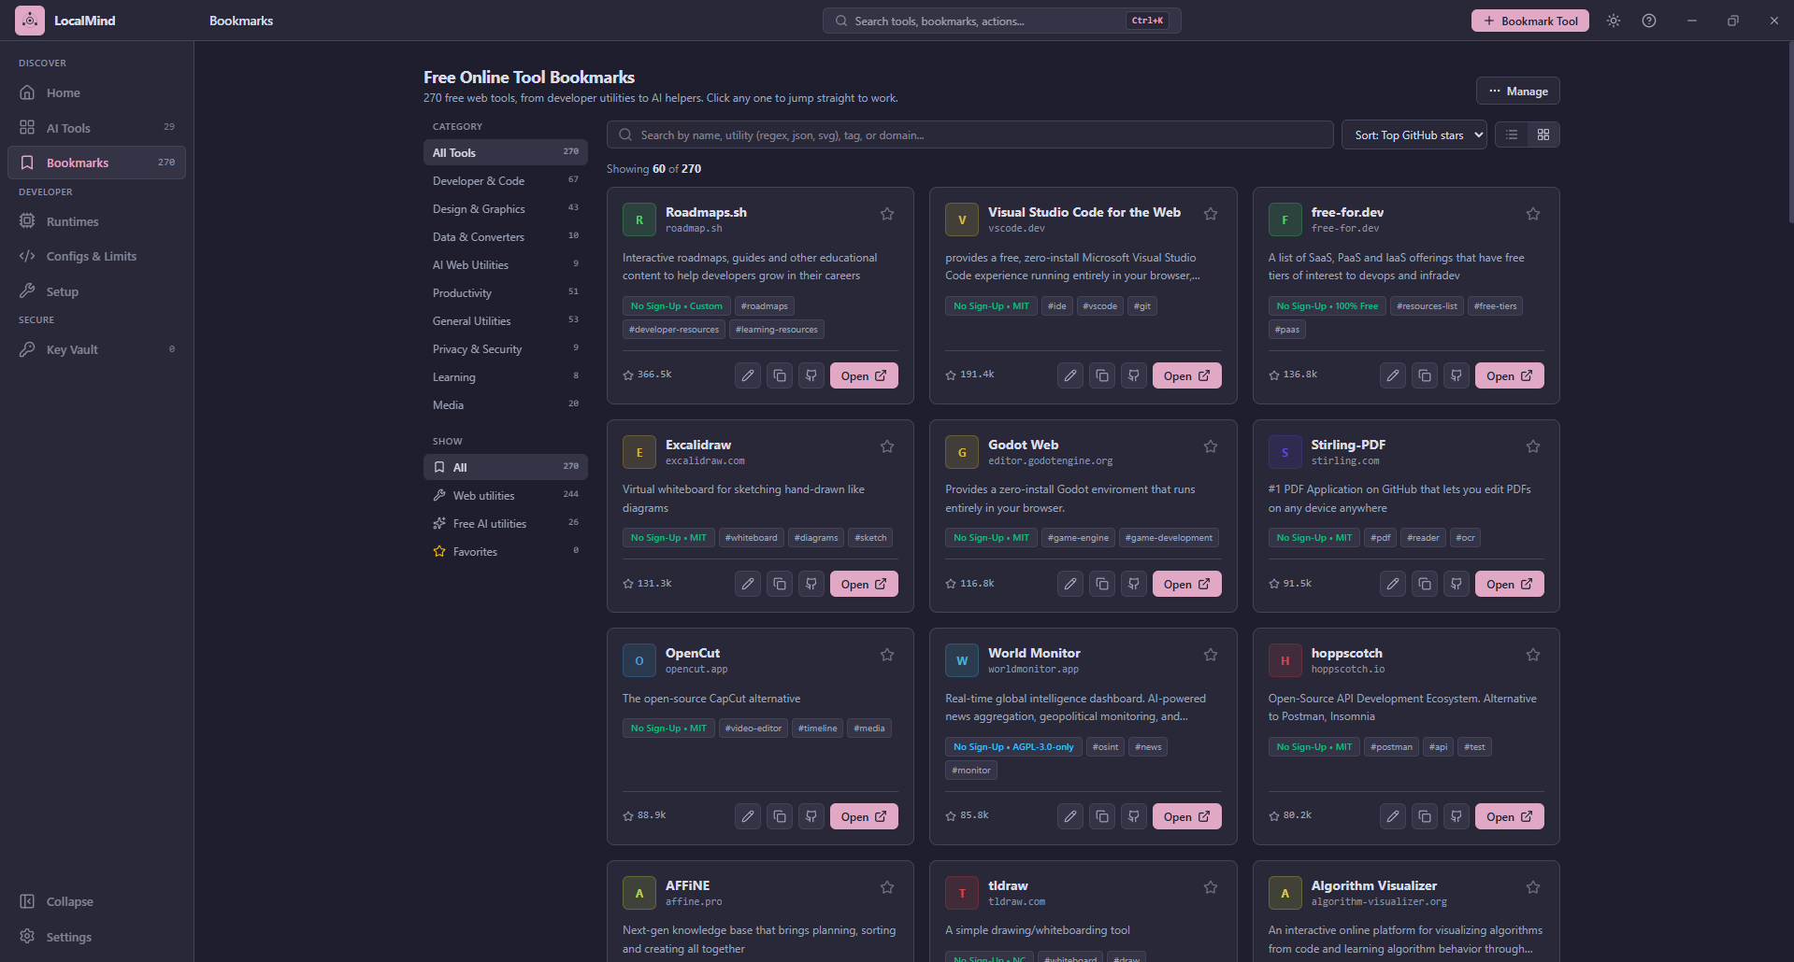This screenshot has height=962, width=1794.
Task: Copy the World Monitor link icon
Action: 1102,816
